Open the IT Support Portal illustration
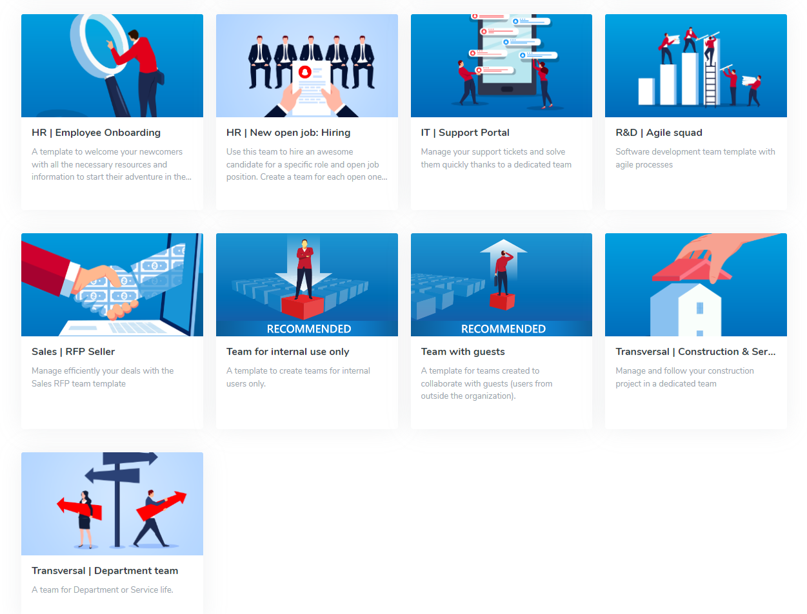 501,66
